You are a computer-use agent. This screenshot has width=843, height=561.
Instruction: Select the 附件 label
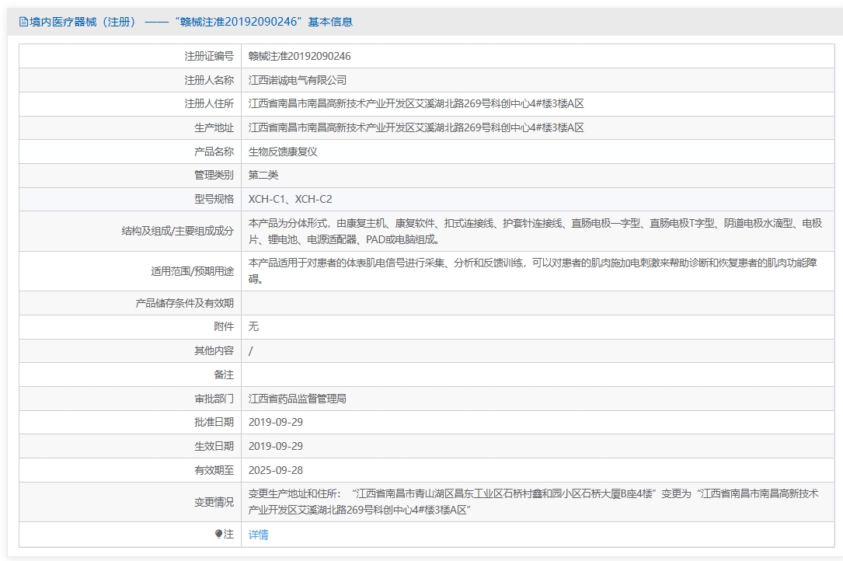coord(224,327)
